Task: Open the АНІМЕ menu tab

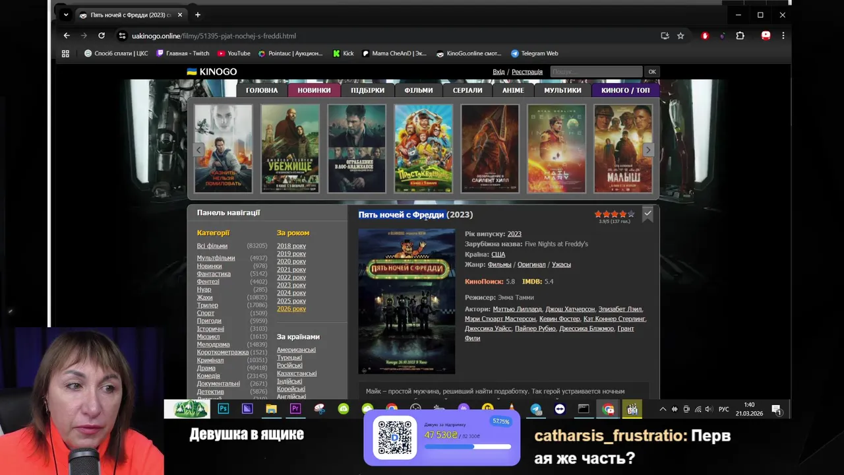Action: [513, 90]
